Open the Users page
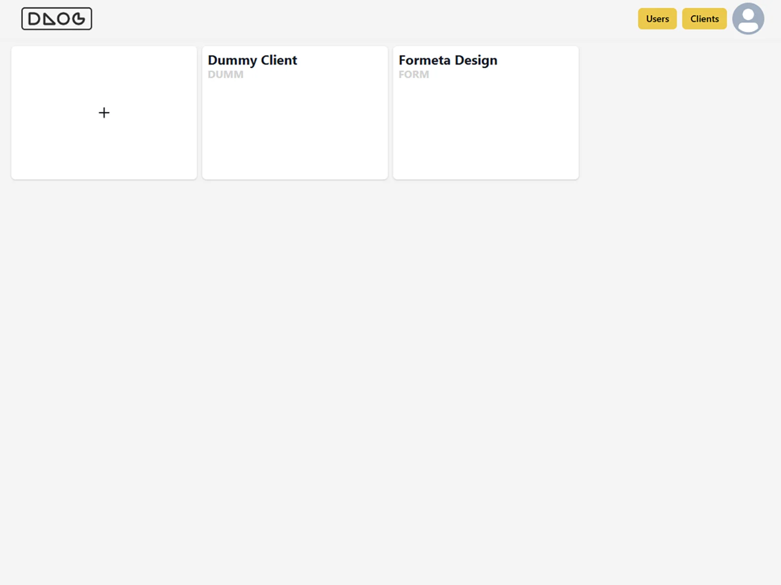 pyautogui.click(x=657, y=19)
